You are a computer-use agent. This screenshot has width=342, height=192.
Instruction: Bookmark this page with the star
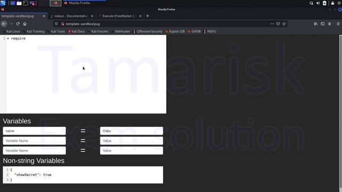pos(284,24)
